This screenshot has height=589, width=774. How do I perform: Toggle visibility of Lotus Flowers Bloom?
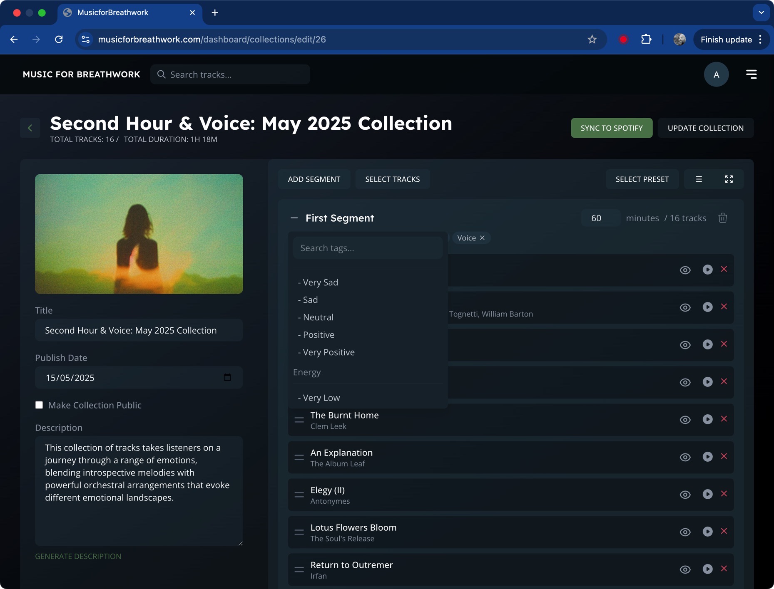point(685,532)
